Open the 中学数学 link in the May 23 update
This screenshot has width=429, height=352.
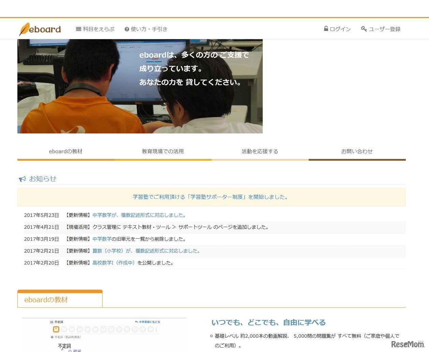[x=102, y=215]
